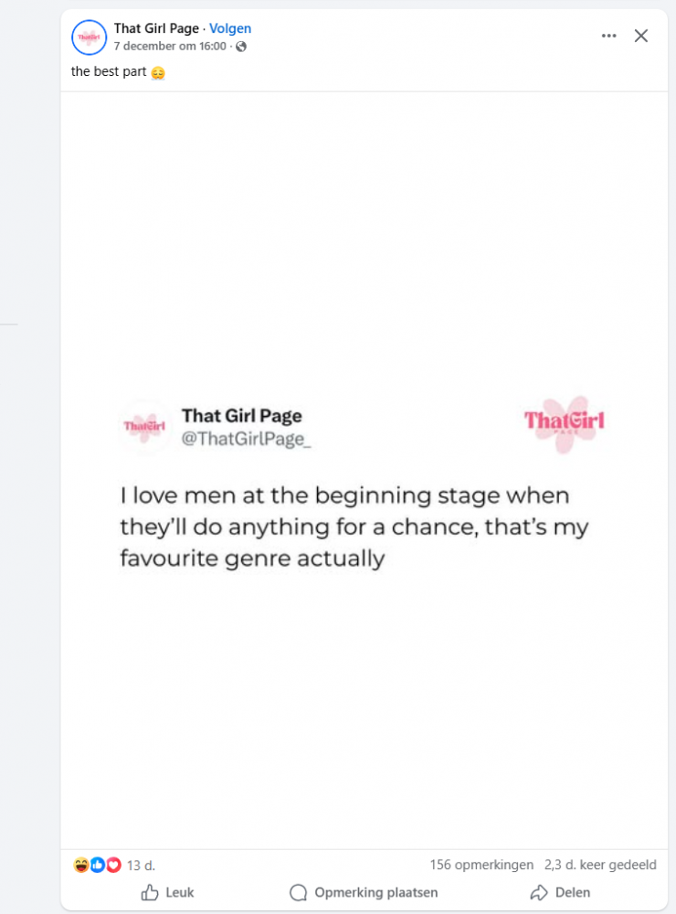Viewport: 676px width, 914px height.
Task: Open the three-dot post options menu
Action: 609,36
